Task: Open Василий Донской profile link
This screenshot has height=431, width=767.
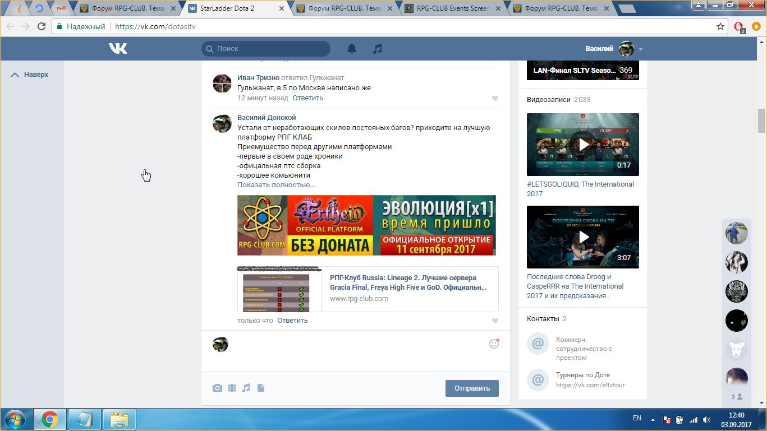Action: pyautogui.click(x=267, y=118)
